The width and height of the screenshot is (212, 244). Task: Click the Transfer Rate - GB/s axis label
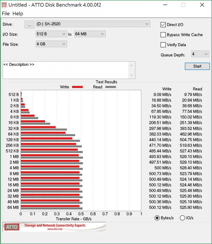pyautogui.click(x=74, y=219)
